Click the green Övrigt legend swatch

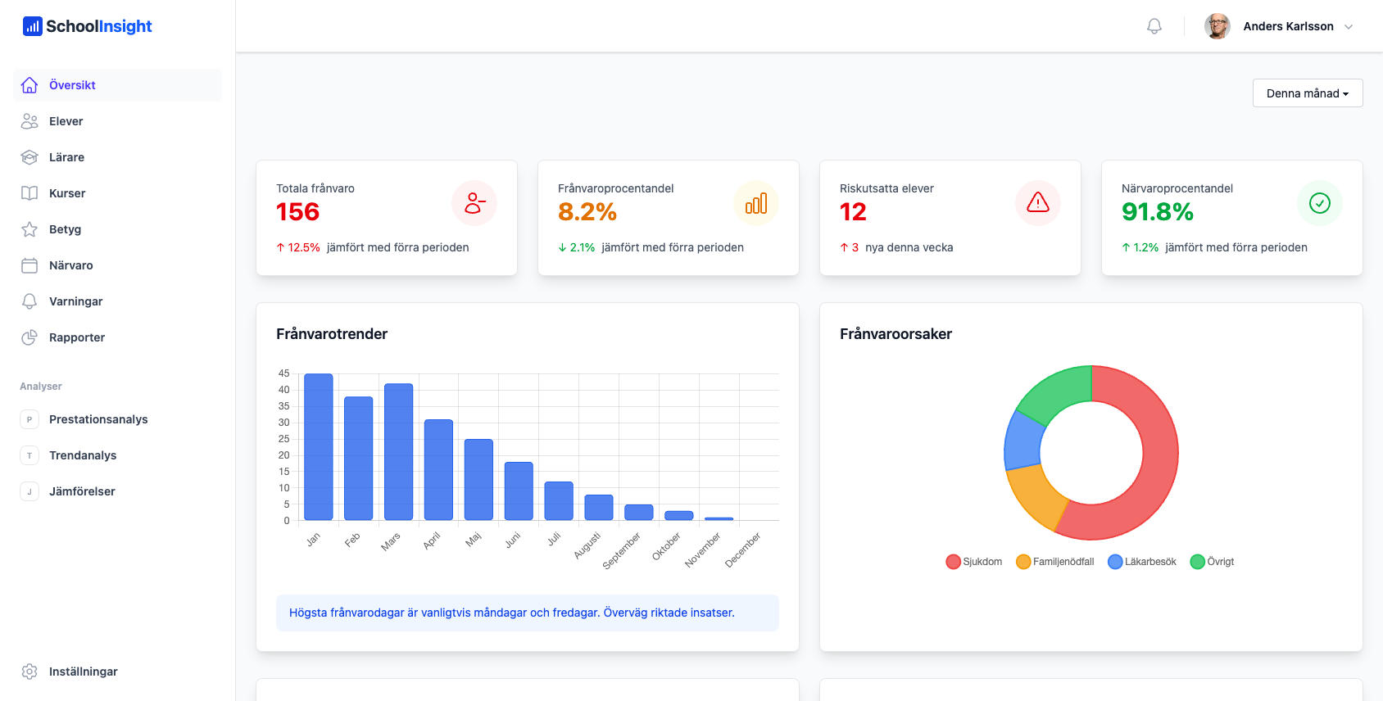coord(1197,562)
